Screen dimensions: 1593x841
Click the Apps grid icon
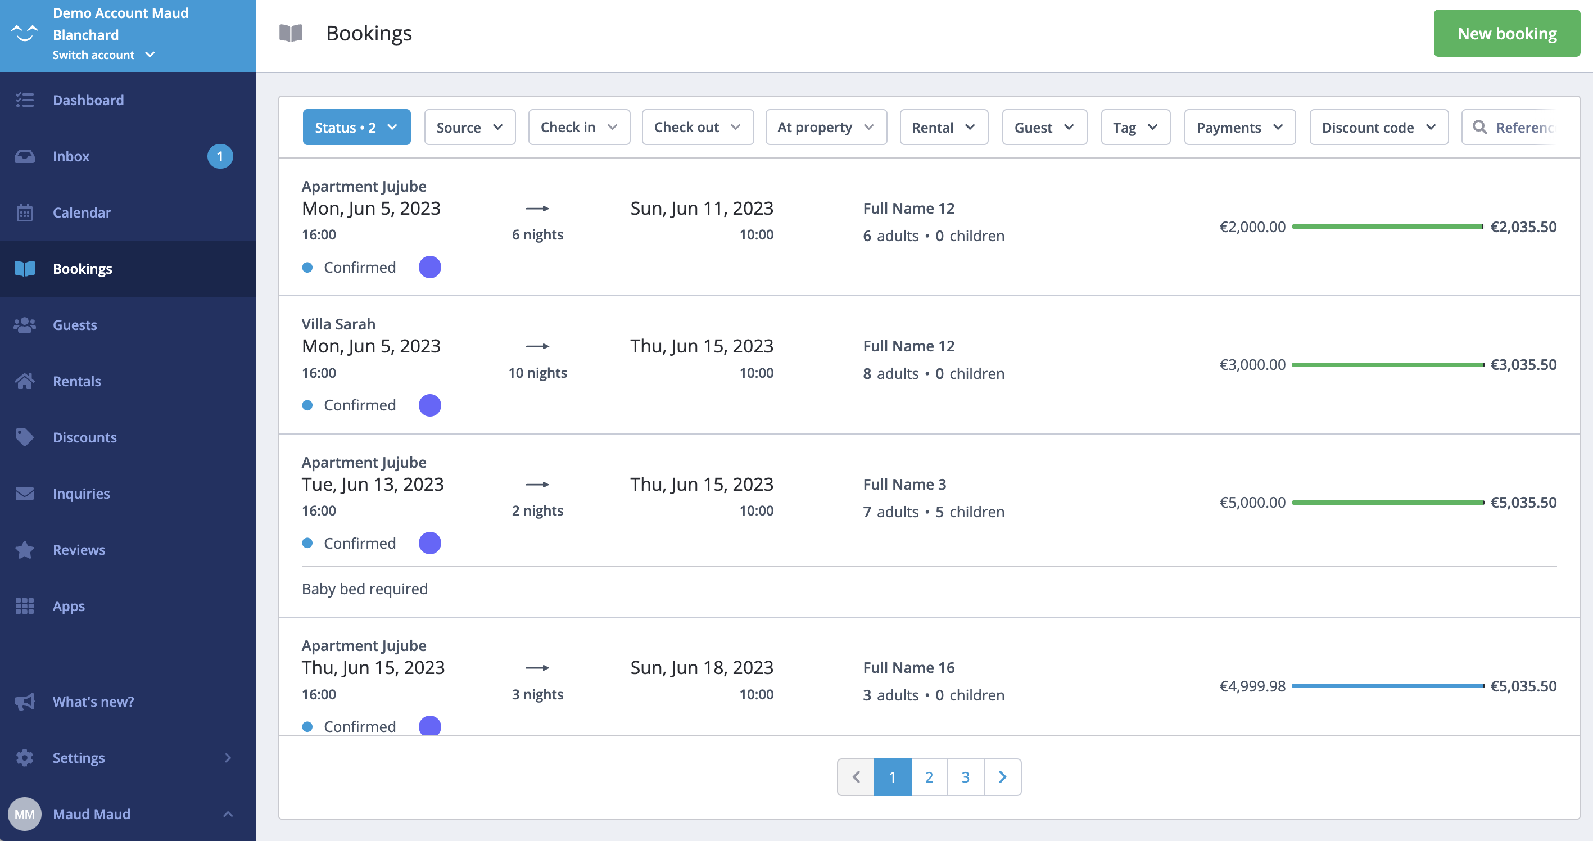click(25, 606)
